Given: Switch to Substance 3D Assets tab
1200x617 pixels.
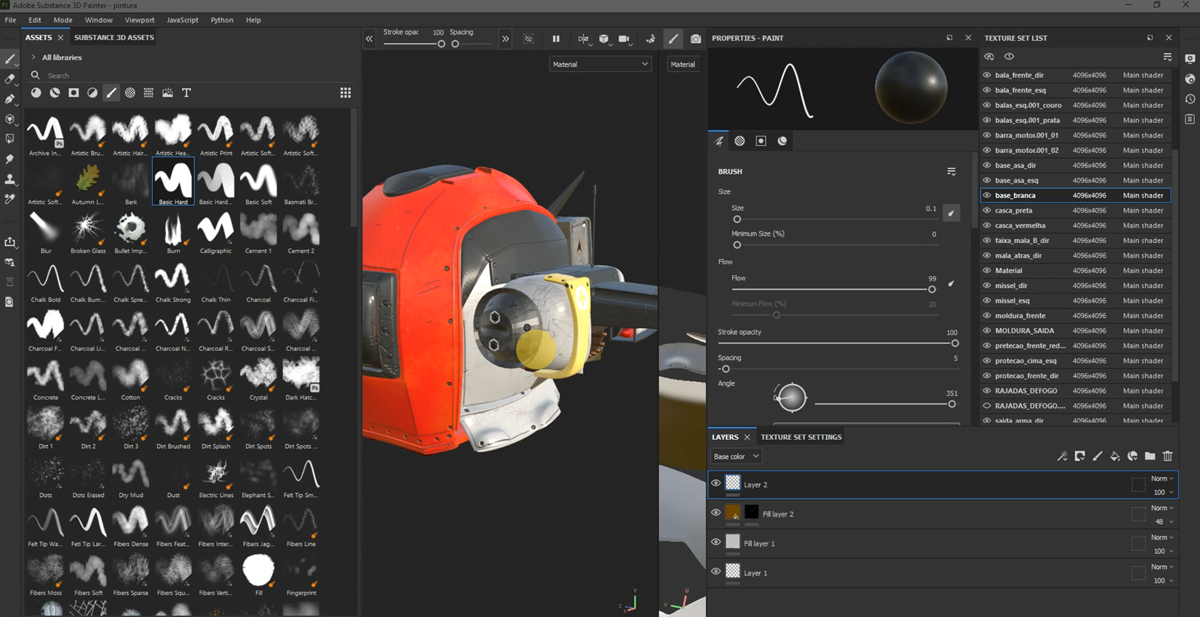Looking at the screenshot, I should click(x=114, y=38).
